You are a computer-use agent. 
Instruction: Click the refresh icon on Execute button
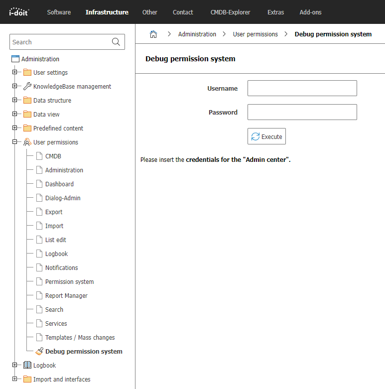coord(256,136)
